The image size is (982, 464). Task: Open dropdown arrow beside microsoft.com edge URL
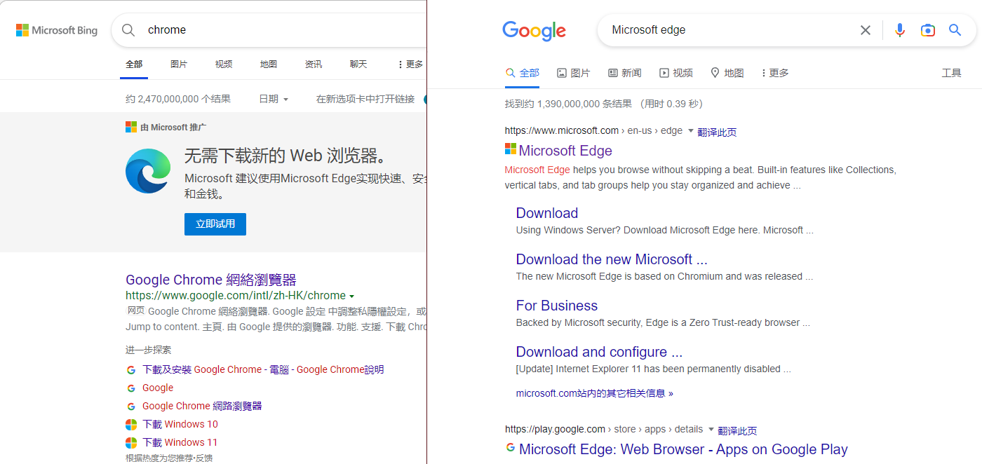[x=690, y=131]
